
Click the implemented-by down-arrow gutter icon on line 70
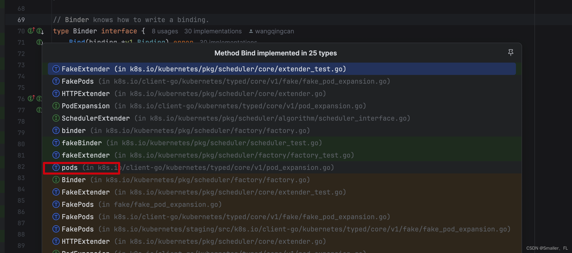pyautogui.click(x=40, y=31)
